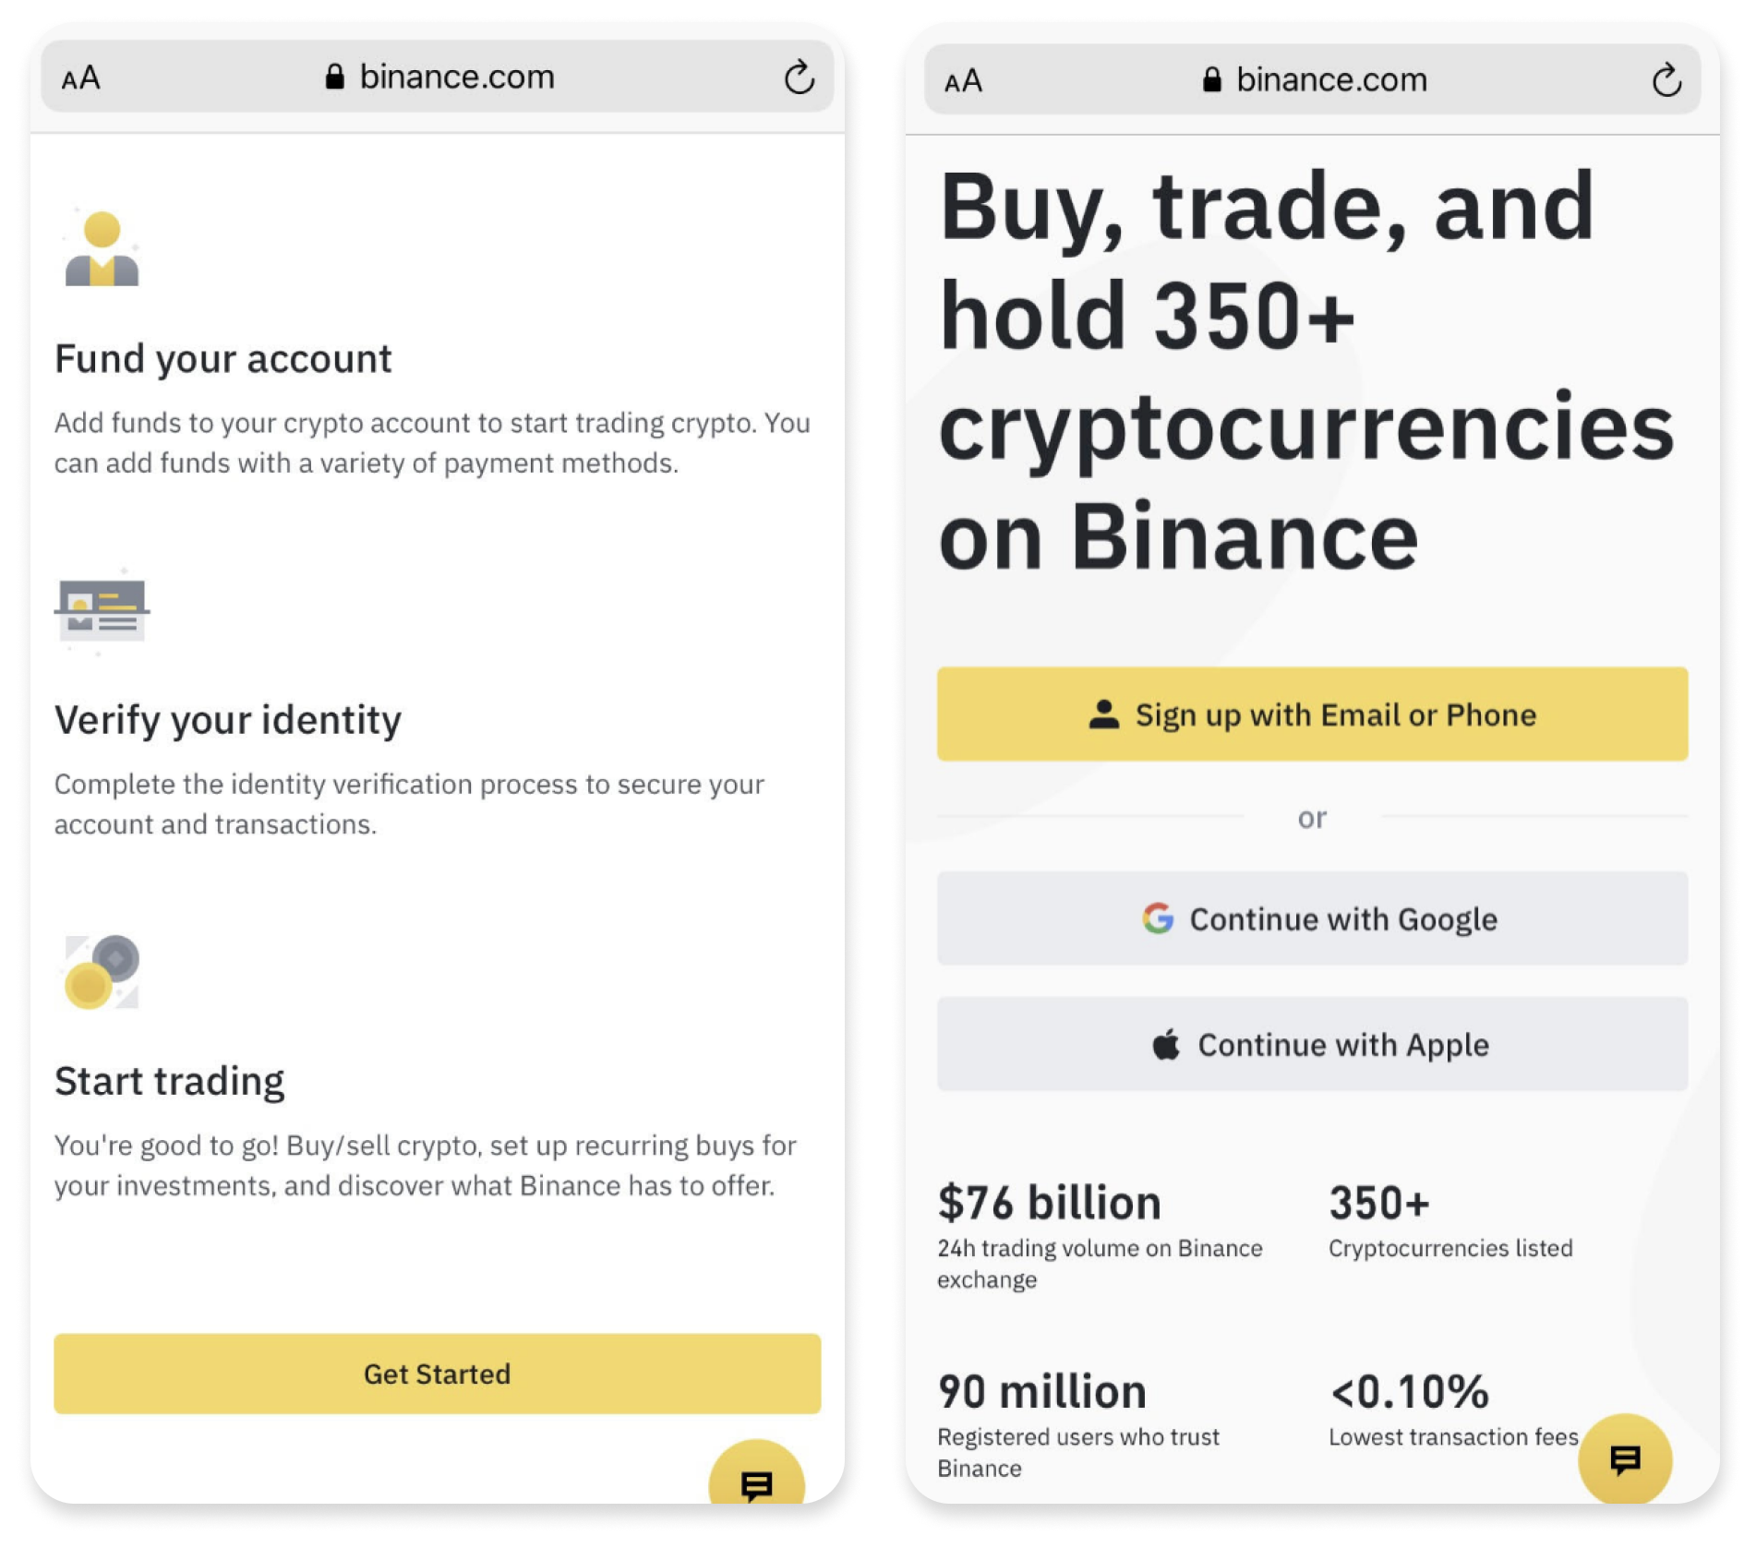Sign up with Email or Phone
This screenshot has height=1548, width=1756.
[x=1312, y=714]
